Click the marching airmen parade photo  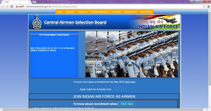[x=132, y=54]
